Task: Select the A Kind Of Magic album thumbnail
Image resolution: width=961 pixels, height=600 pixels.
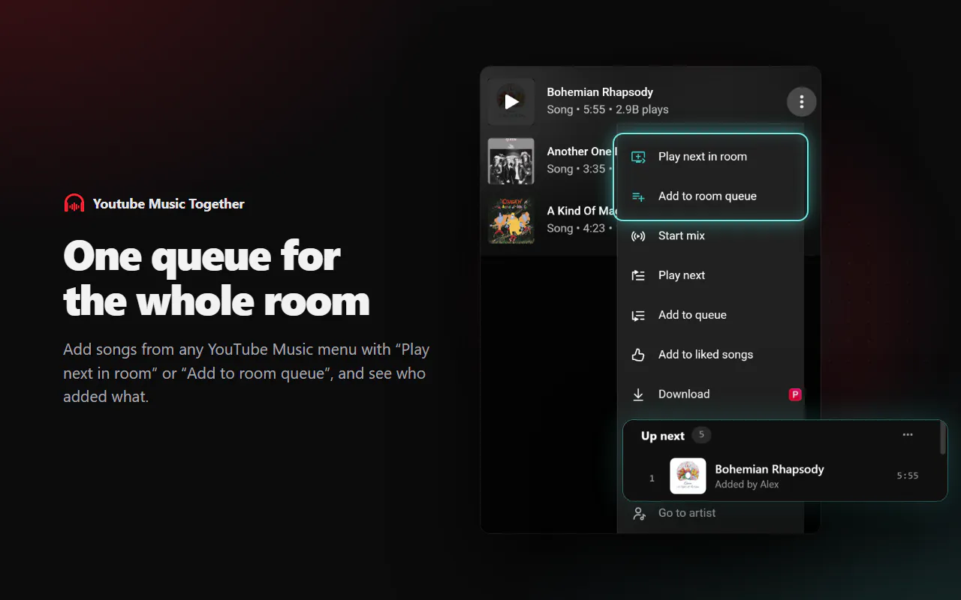Action: coord(511,220)
